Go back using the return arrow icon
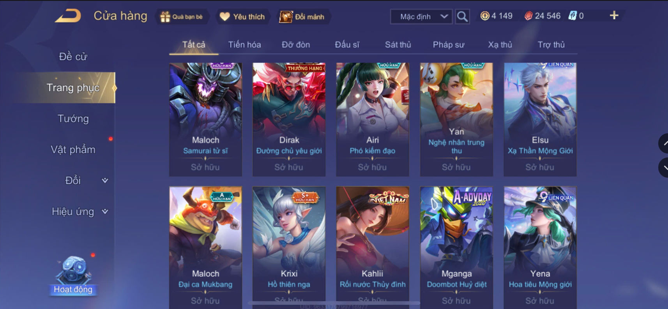This screenshot has height=309, width=668. tap(68, 16)
